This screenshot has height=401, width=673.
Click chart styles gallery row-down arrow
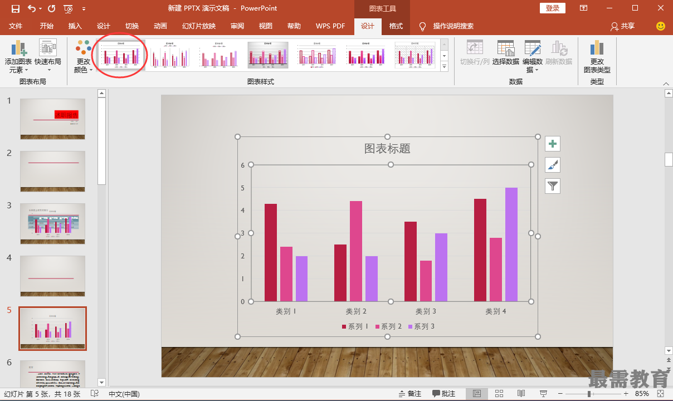point(444,56)
